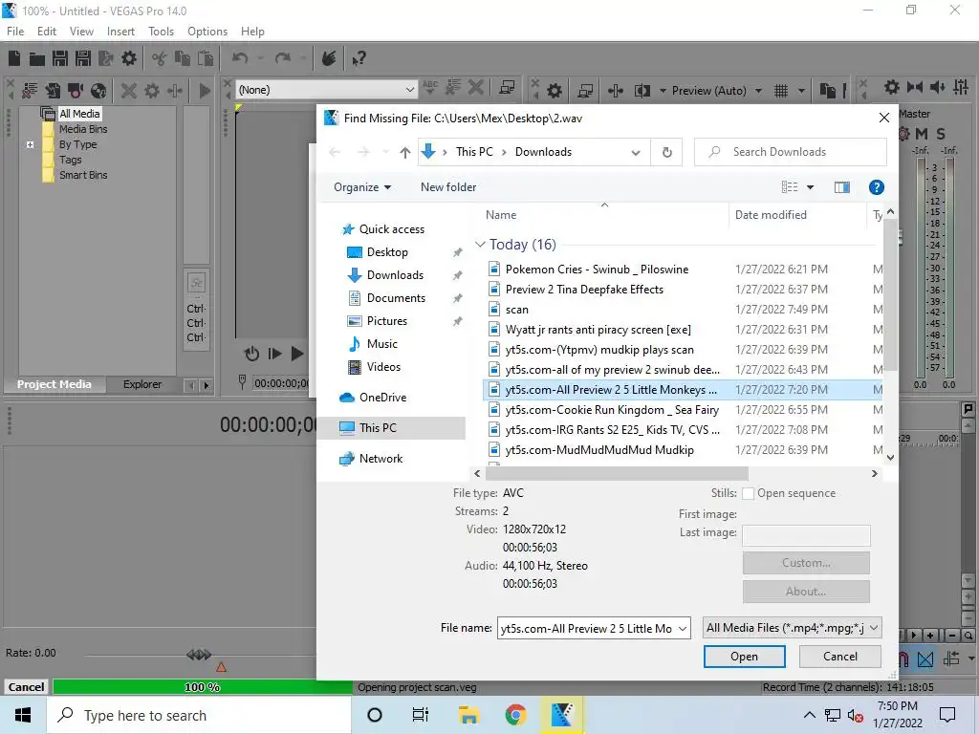Click the Up one level arrow in dialog

point(405,152)
